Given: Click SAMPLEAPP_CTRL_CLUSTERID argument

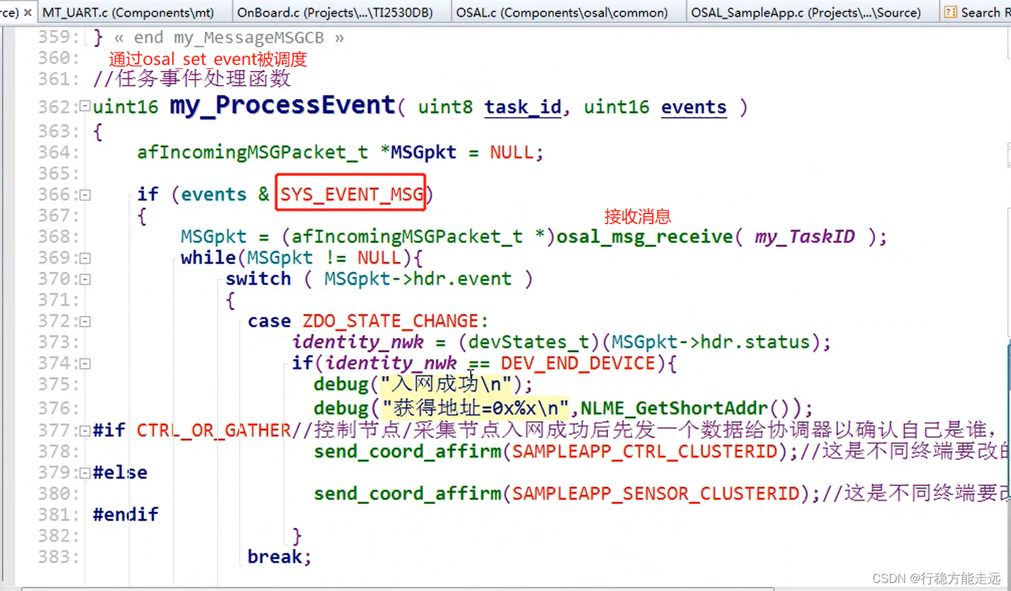Looking at the screenshot, I should point(645,451).
